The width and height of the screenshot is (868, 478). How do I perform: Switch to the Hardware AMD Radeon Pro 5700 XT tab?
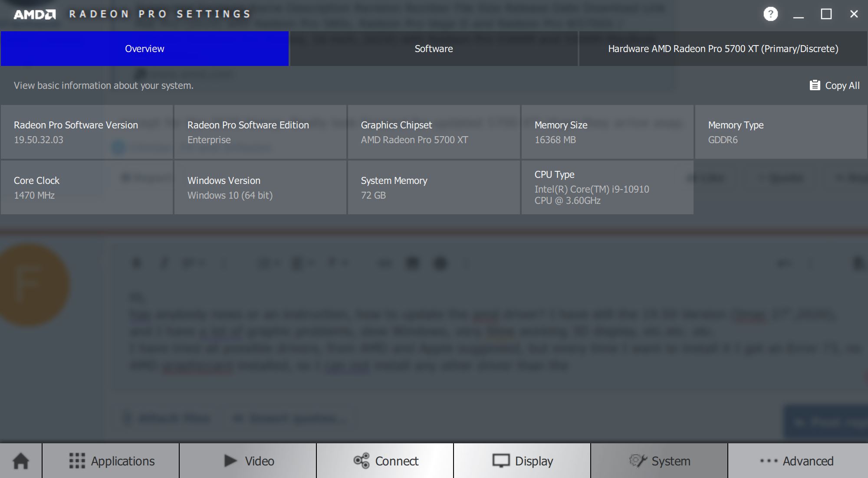723,49
